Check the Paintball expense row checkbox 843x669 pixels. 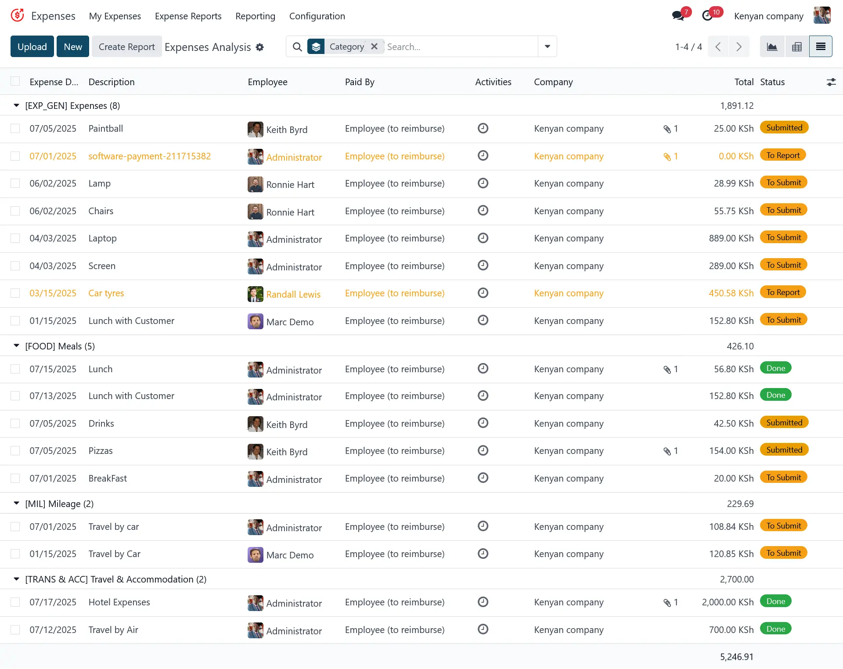(x=15, y=129)
